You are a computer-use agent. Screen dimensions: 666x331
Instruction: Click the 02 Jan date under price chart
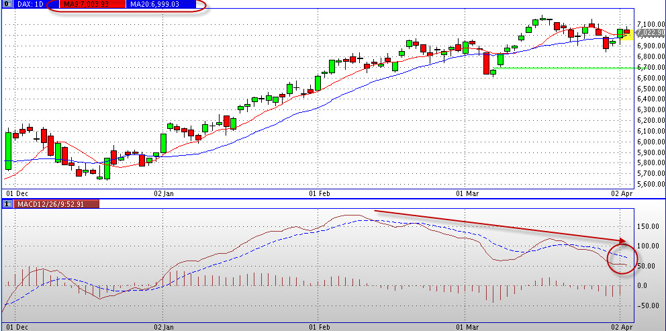tap(164, 193)
